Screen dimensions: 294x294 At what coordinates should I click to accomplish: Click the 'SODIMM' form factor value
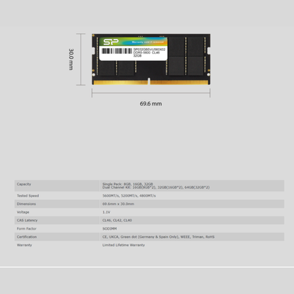(x=110, y=228)
